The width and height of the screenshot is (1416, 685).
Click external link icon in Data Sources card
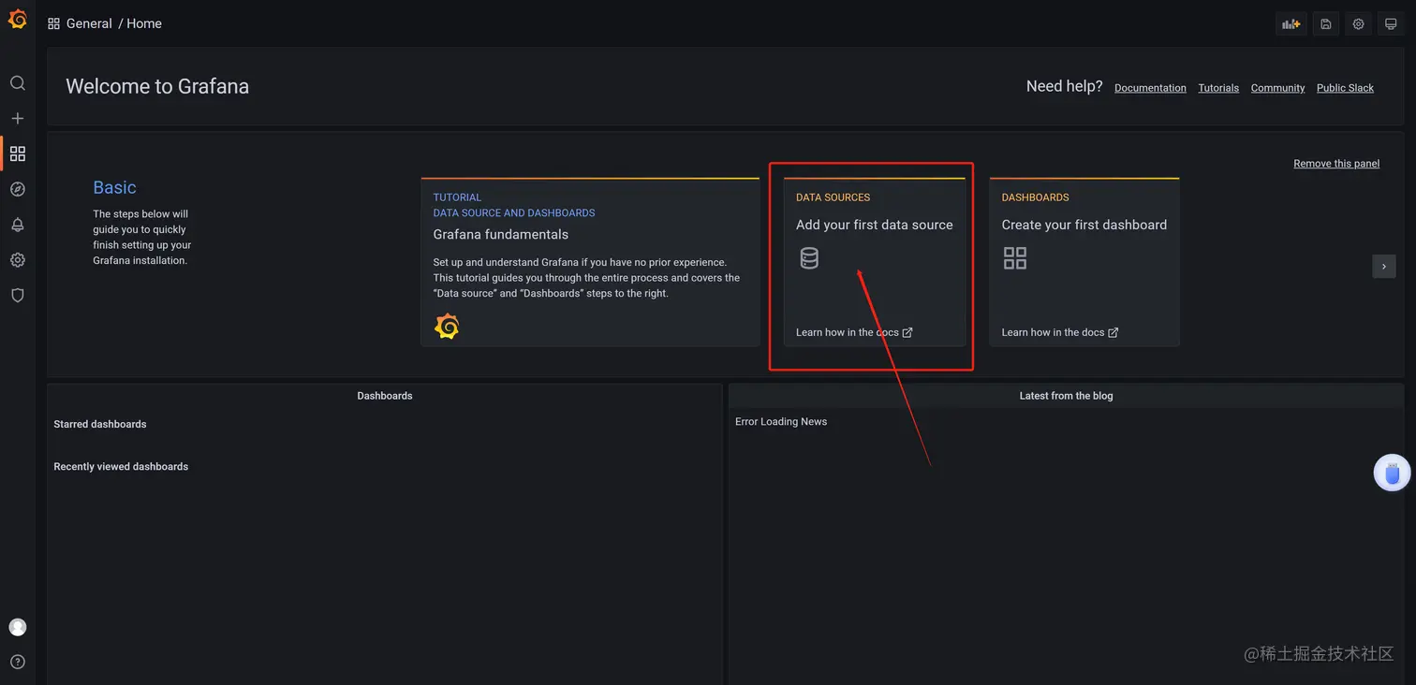[x=907, y=332]
